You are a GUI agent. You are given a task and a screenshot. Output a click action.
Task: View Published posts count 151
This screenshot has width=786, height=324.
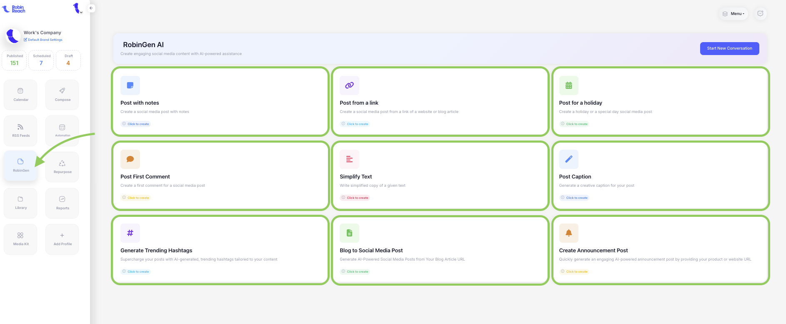coord(15,60)
